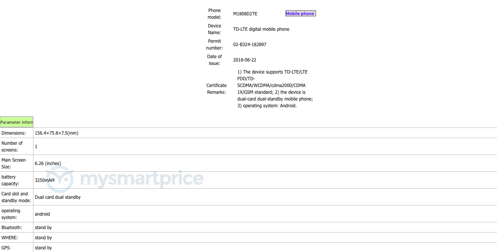Select 'stand by' value in Bluetooth row
Viewport: 497px width, 252px height.
point(43,228)
